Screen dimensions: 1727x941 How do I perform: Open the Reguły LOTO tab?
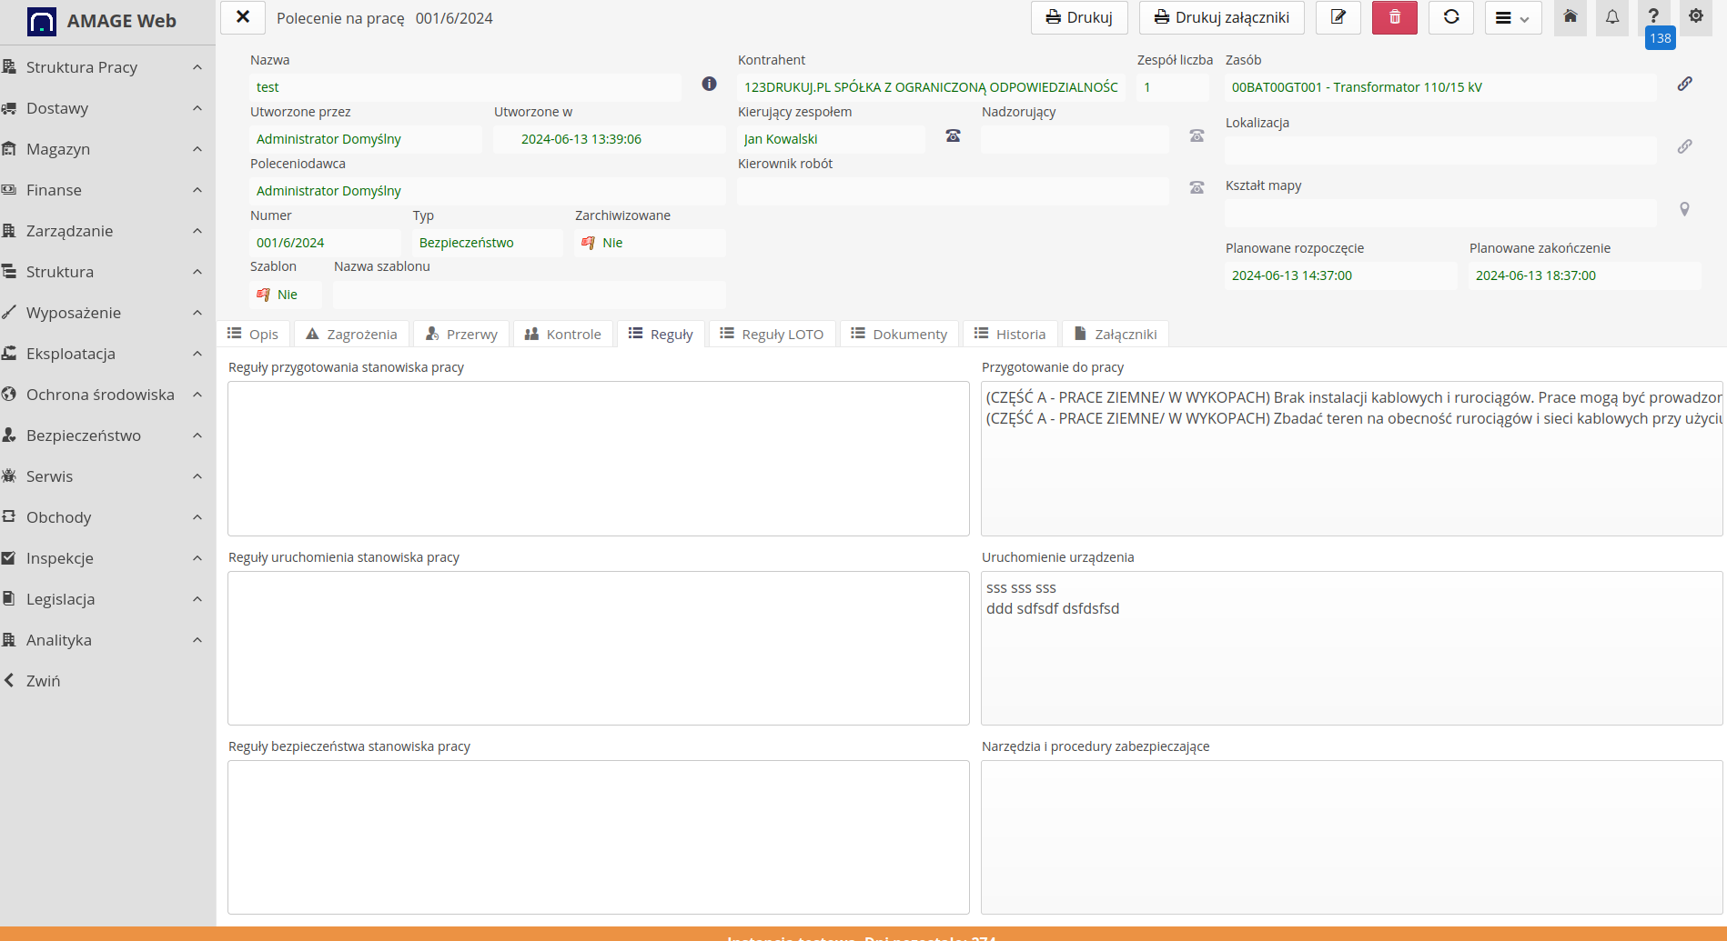tap(772, 335)
